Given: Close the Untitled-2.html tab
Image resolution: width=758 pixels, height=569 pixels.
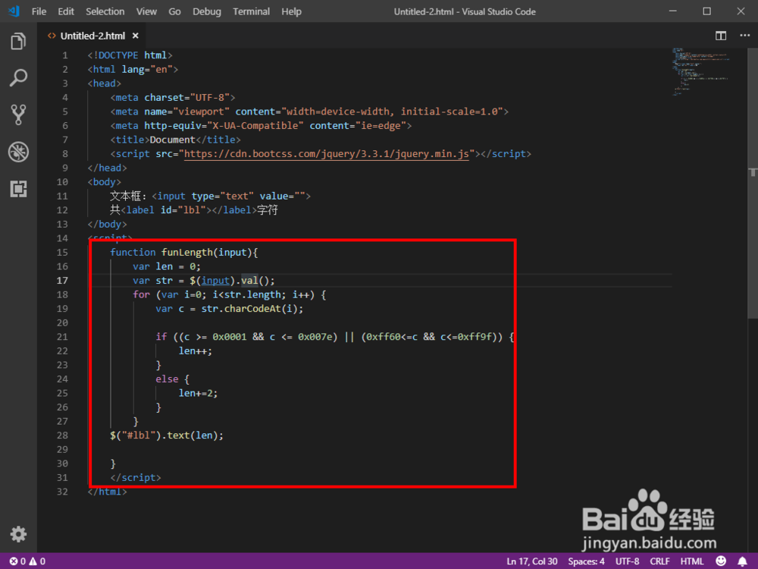Looking at the screenshot, I should (136, 36).
